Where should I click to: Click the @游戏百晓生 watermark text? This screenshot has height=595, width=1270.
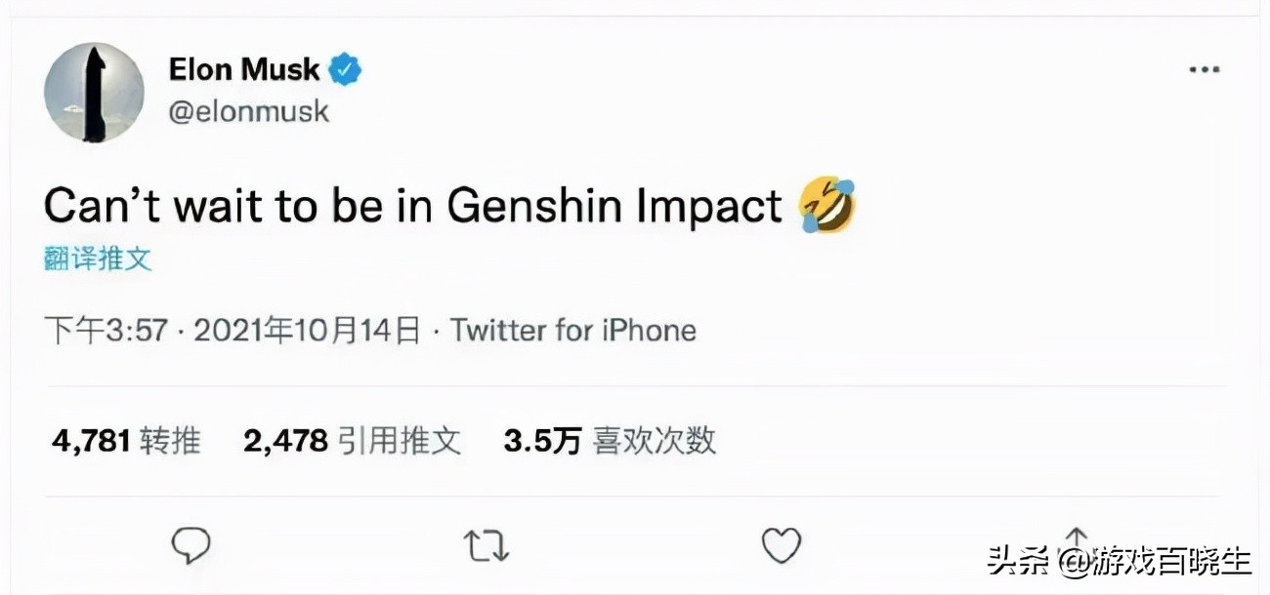[x=1159, y=561]
